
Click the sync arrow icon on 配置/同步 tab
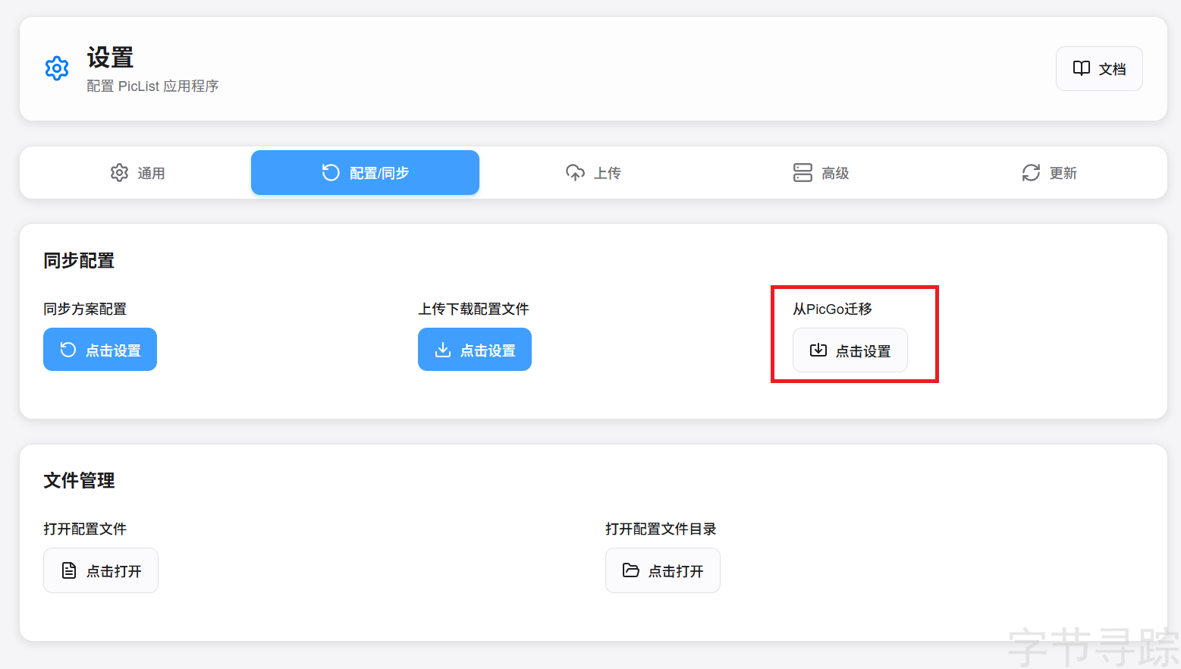pyautogui.click(x=331, y=173)
